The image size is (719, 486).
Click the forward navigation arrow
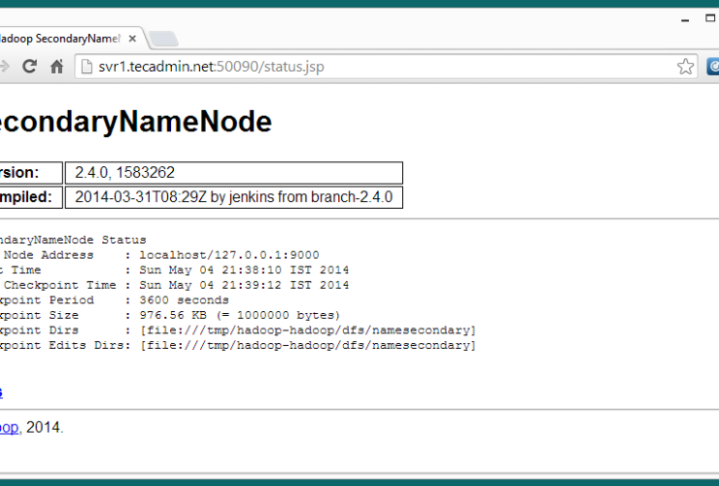(x=5, y=66)
